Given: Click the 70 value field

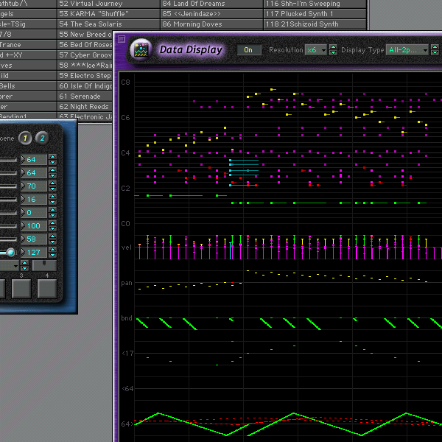Looking at the screenshot, I should pyautogui.click(x=34, y=186).
